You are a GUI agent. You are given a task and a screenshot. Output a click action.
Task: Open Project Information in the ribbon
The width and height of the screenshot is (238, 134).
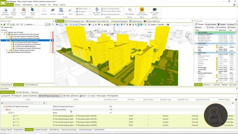point(5,12)
